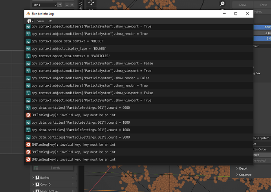The width and height of the screenshot is (271, 192).
Task: Click the Mesh UV Tools panel icon
Action: pos(37,191)
